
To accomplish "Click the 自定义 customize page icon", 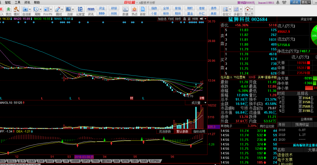I will click(225, 9).
